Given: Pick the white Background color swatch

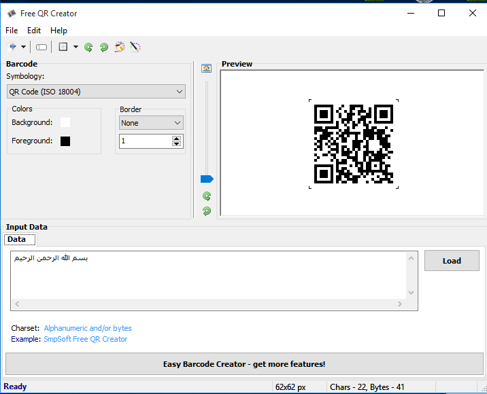Looking at the screenshot, I should (x=65, y=122).
